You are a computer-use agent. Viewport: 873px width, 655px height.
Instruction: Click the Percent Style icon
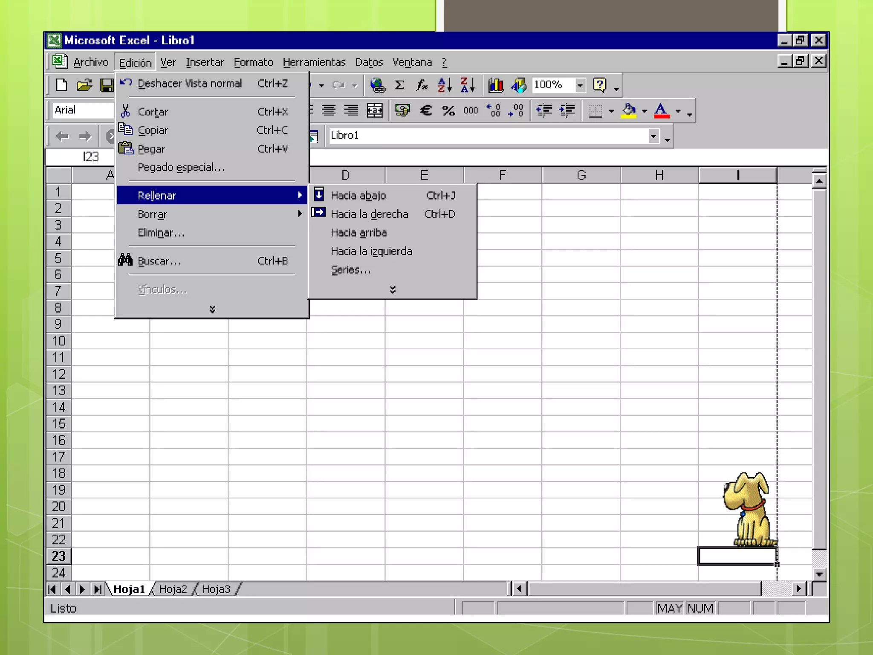448,110
